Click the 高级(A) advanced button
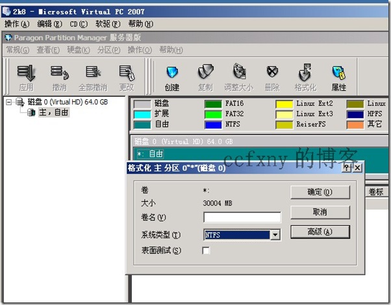 [320, 232]
